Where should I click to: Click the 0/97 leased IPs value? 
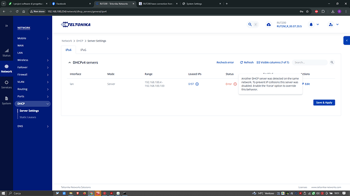(191, 84)
